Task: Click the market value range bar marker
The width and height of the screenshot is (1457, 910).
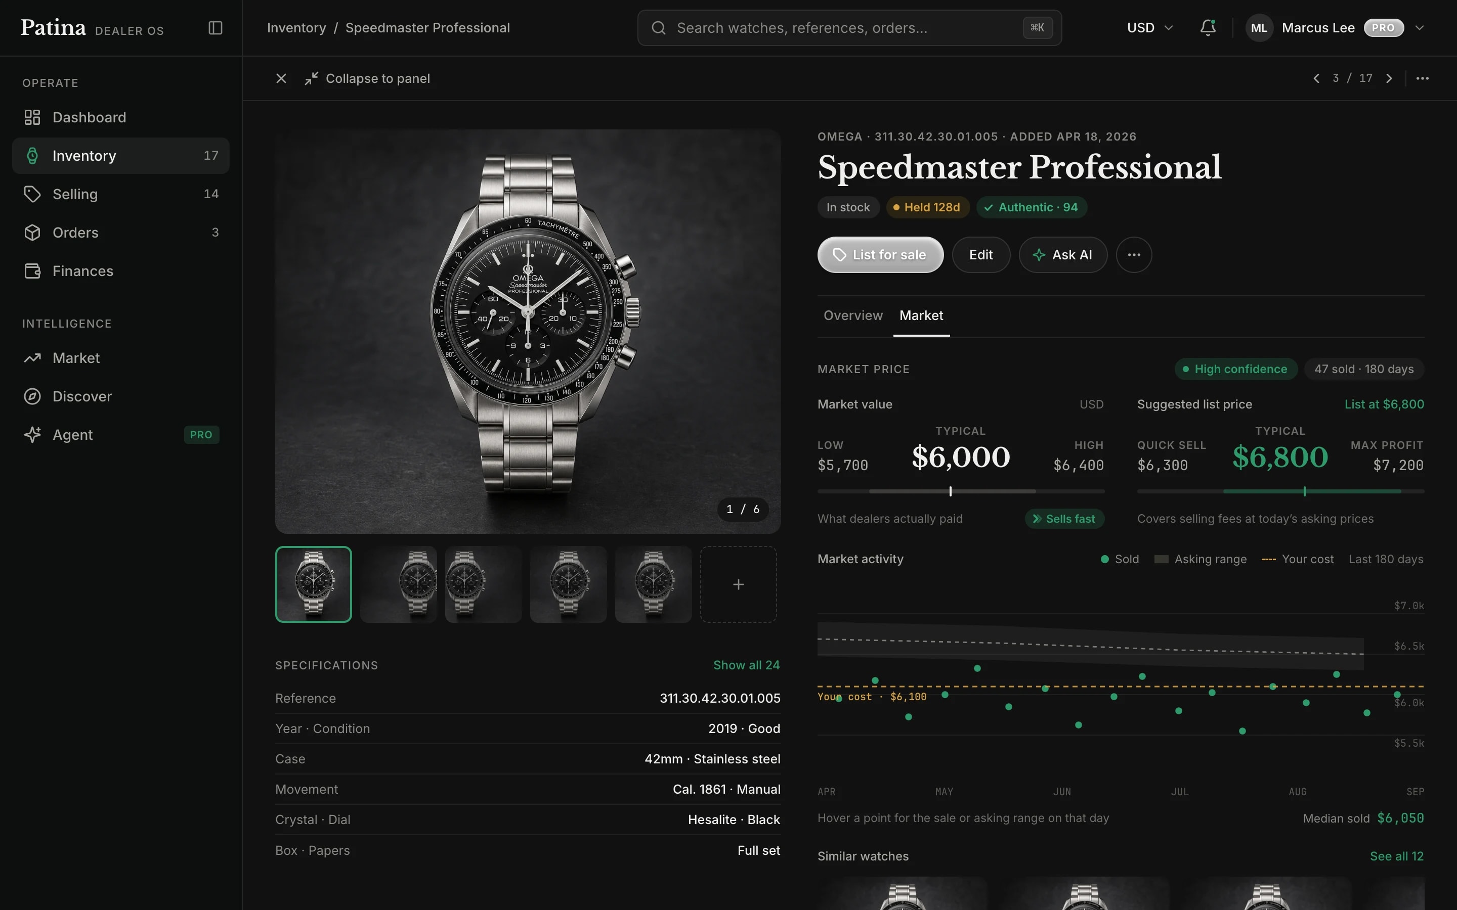Action: point(950,492)
